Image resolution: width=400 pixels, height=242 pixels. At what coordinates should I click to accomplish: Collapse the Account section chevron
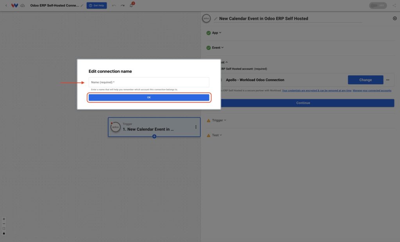pyautogui.click(x=227, y=62)
